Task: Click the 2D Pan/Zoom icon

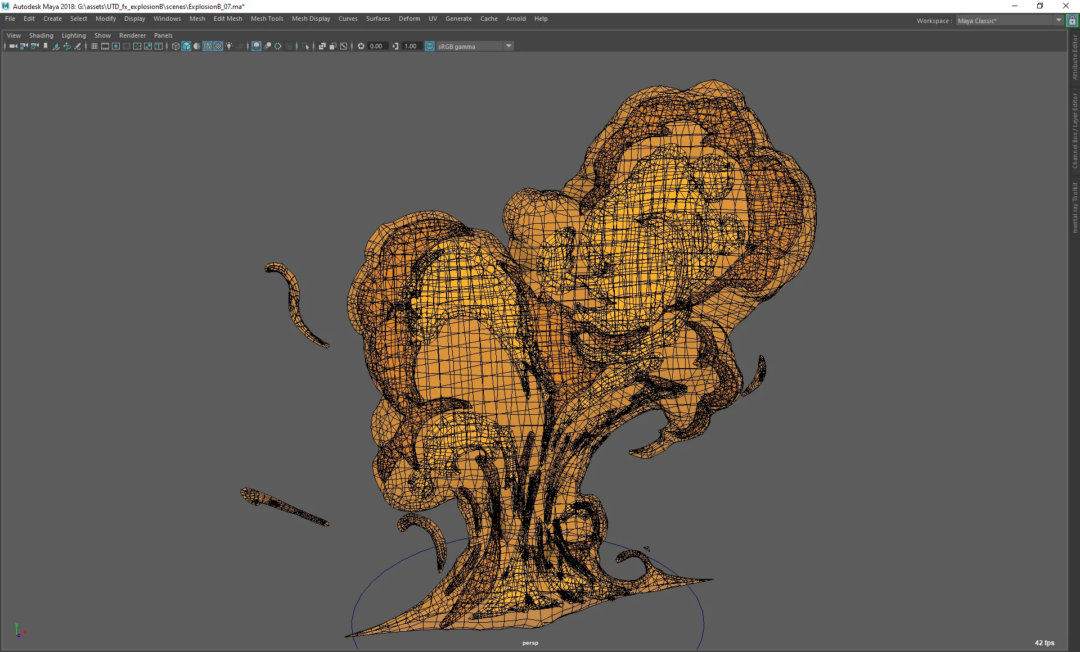Action: [x=67, y=46]
